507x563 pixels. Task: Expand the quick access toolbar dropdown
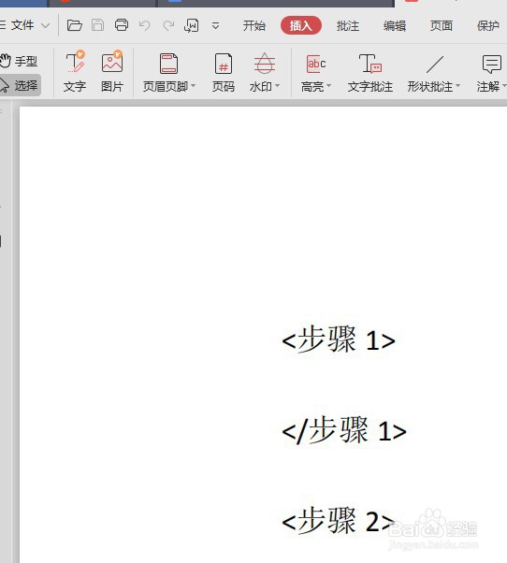point(215,26)
